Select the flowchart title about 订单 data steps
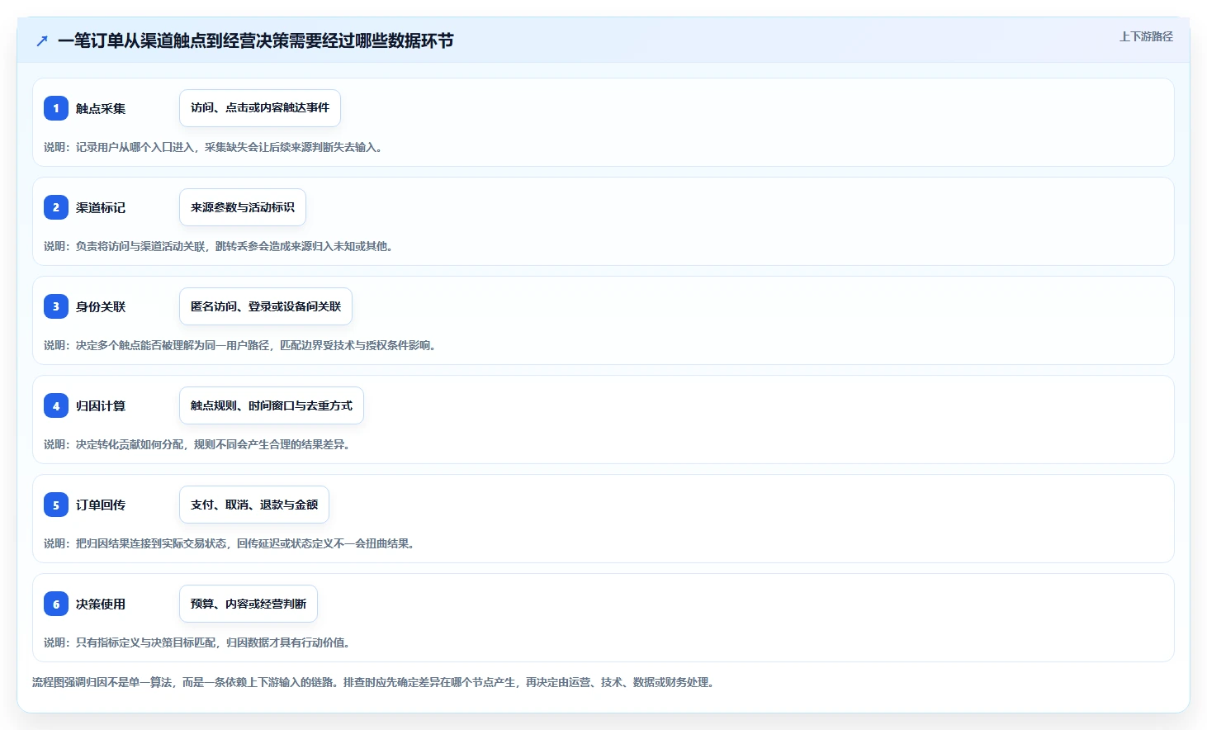 (x=255, y=40)
